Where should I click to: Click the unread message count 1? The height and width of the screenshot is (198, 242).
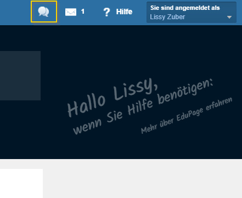(x=83, y=12)
